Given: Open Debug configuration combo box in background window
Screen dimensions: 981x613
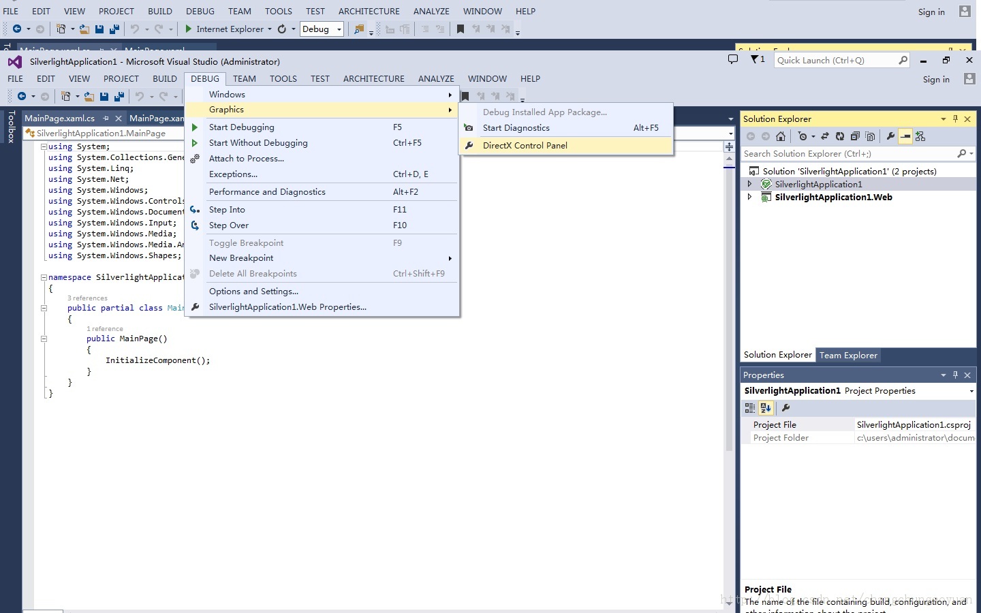Looking at the screenshot, I should tap(322, 29).
